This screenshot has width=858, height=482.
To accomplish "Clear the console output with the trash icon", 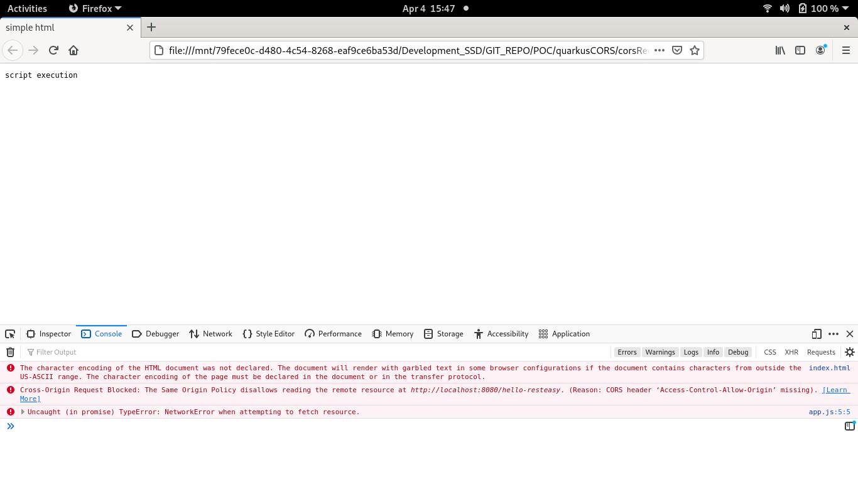I will [x=10, y=352].
